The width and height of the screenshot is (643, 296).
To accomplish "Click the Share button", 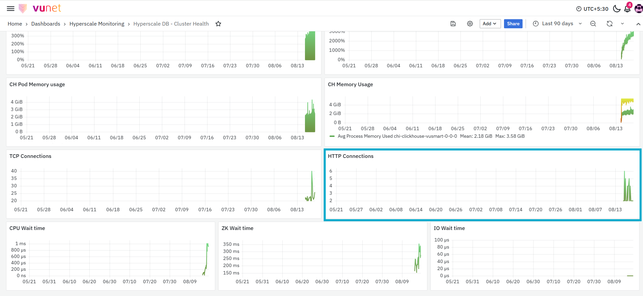I will [513, 24].
